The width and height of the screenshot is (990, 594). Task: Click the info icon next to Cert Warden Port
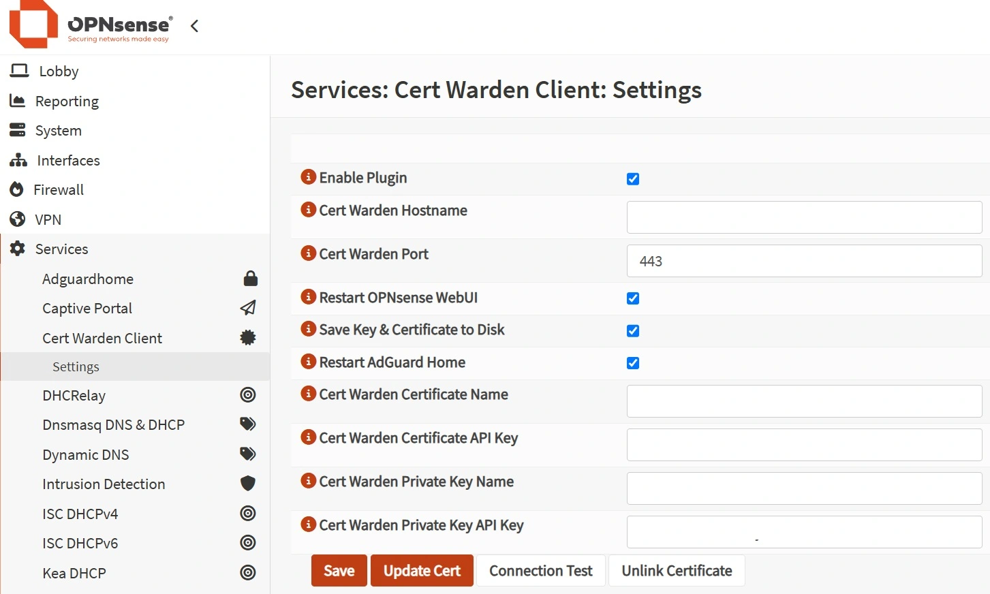[x=307, y=253]
